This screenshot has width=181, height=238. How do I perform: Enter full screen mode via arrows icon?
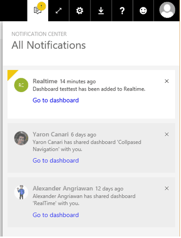point(59,11)
